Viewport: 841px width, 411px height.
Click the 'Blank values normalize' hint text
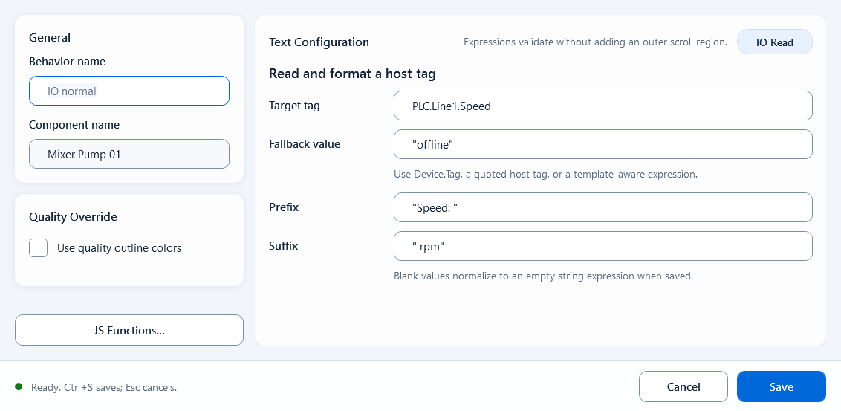click(543, 276)
